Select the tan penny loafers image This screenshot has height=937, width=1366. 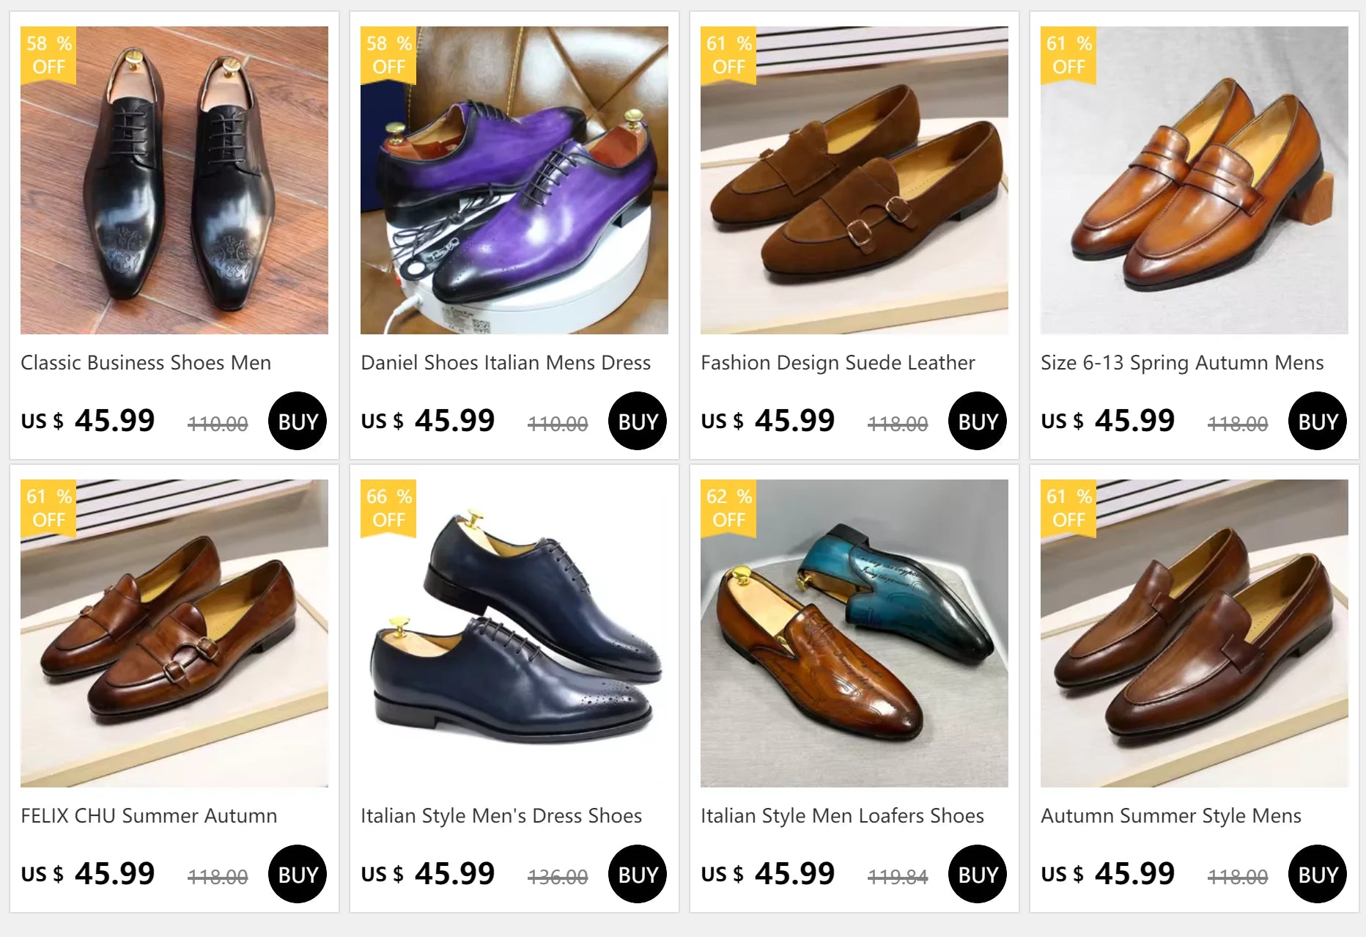click(x=1195, y=180)
